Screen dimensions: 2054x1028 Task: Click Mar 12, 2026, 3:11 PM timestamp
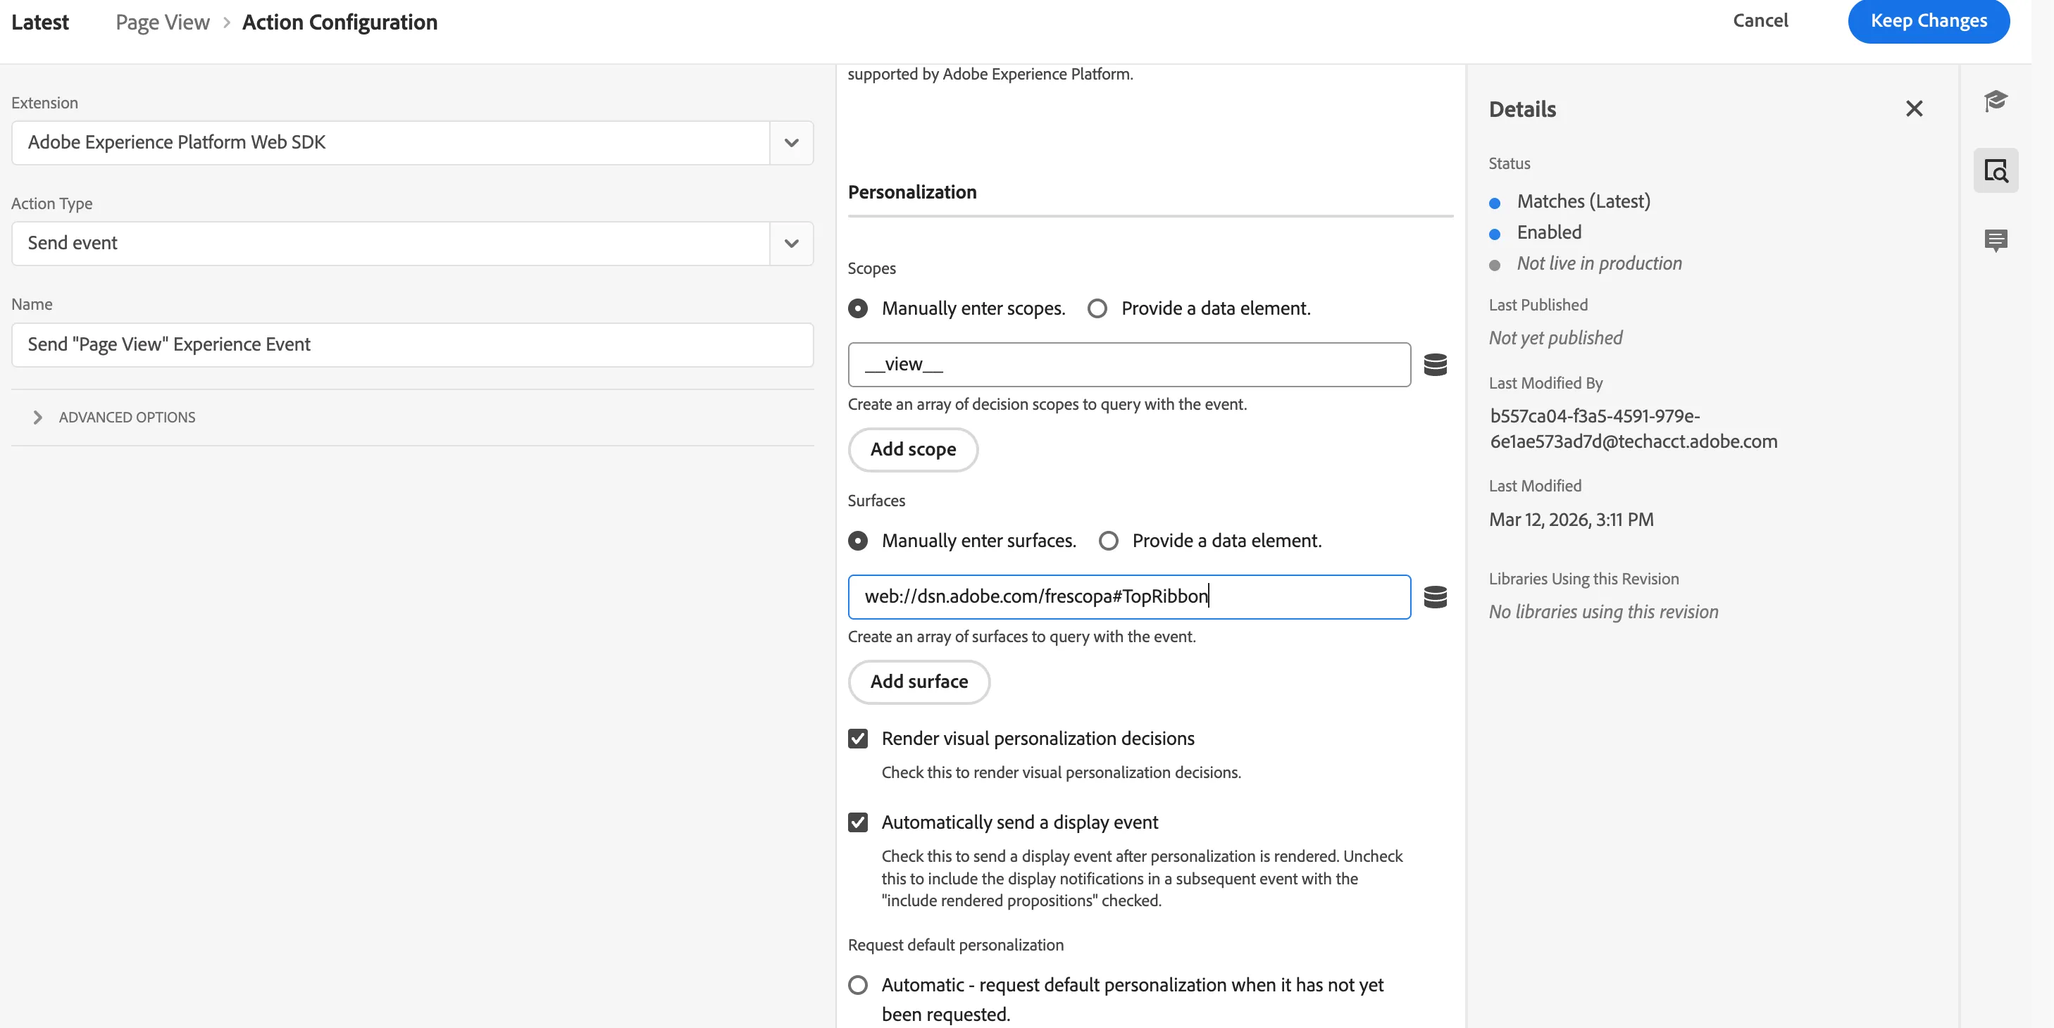1571,520
